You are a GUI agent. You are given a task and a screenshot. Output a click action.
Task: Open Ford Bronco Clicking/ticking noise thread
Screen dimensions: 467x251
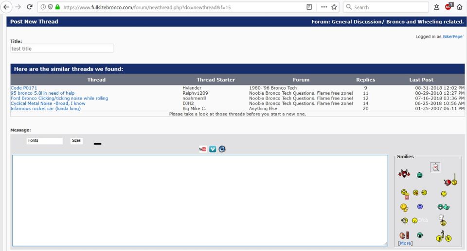coord(59,98)
